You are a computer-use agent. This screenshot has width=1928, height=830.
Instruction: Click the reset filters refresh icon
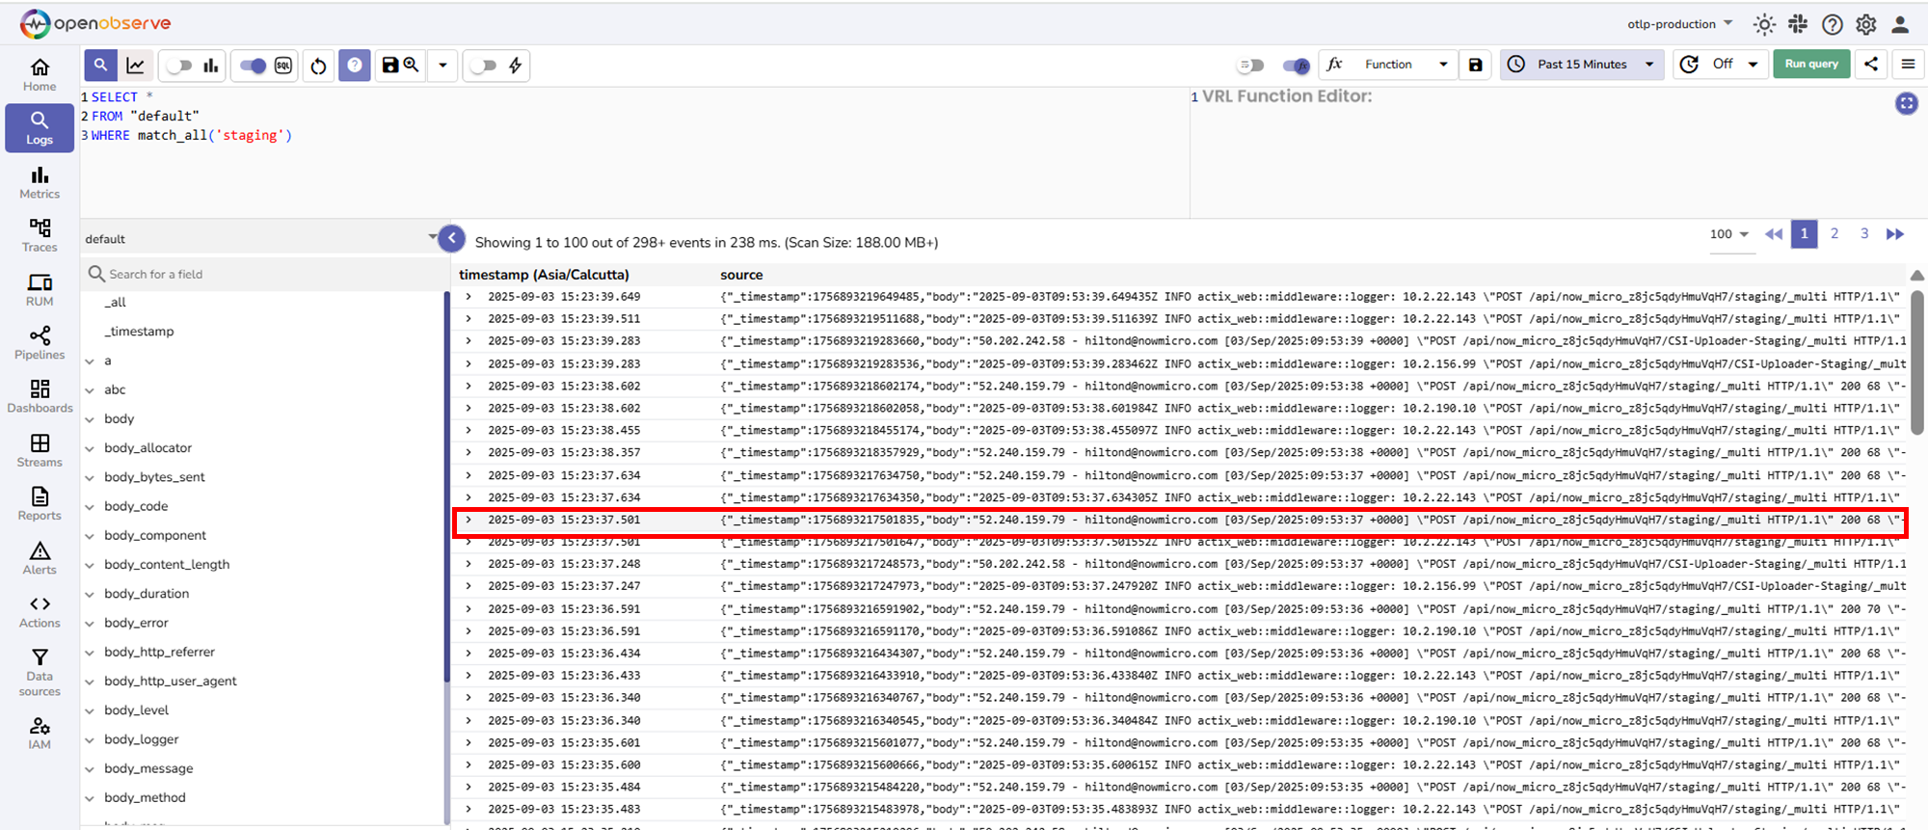point(318,66)
